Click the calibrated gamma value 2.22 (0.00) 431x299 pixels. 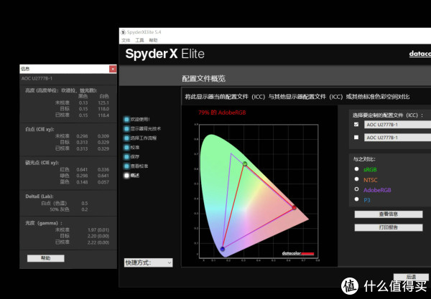coord(98,242)
